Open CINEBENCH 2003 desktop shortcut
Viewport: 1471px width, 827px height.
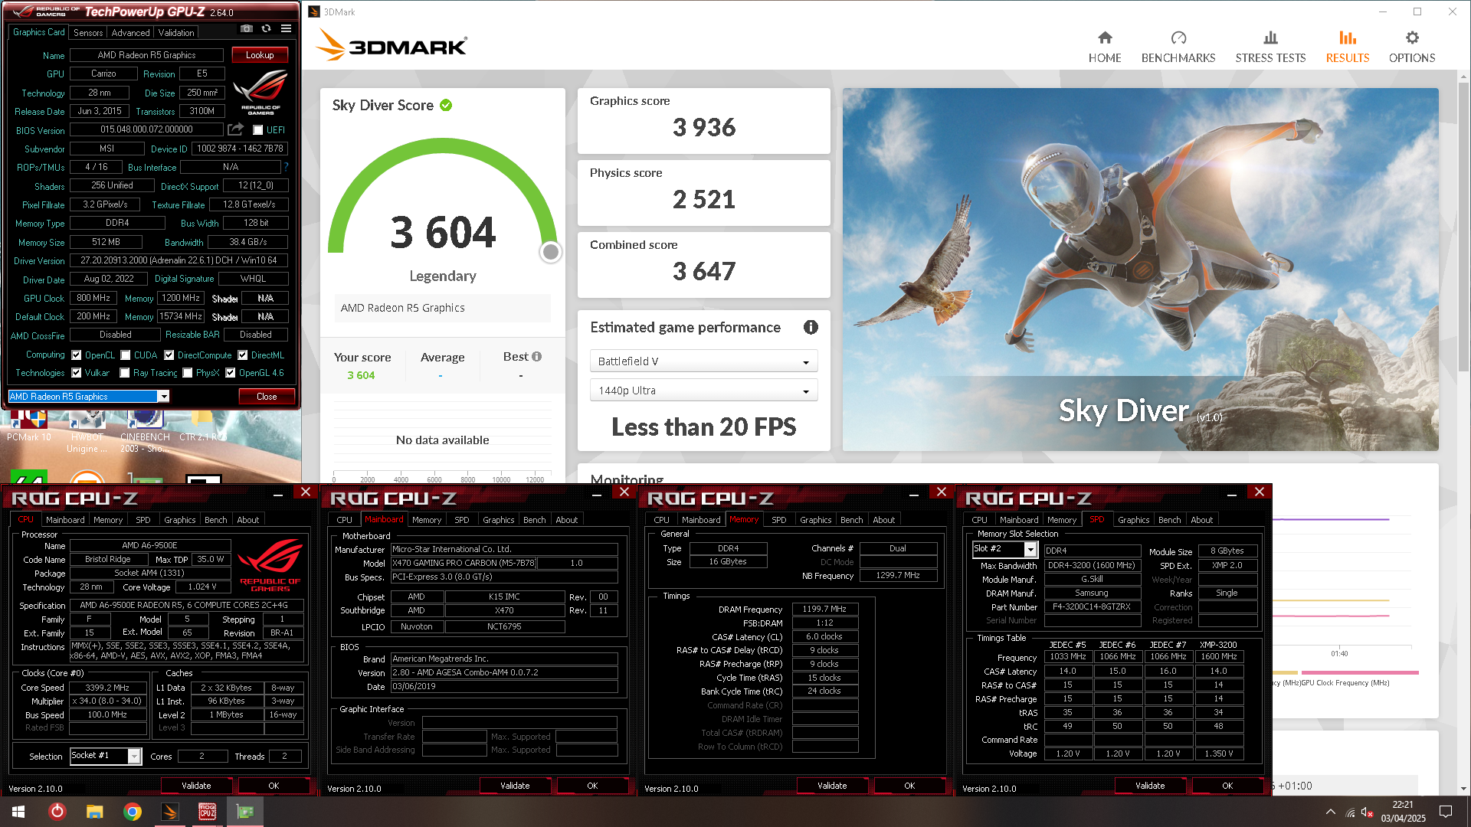click(x=145, y=433)
